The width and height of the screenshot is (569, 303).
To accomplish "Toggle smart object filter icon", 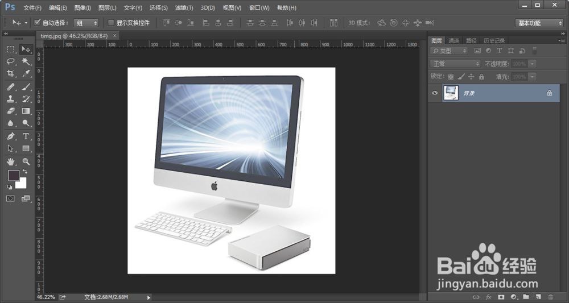I will pos(522,51).
